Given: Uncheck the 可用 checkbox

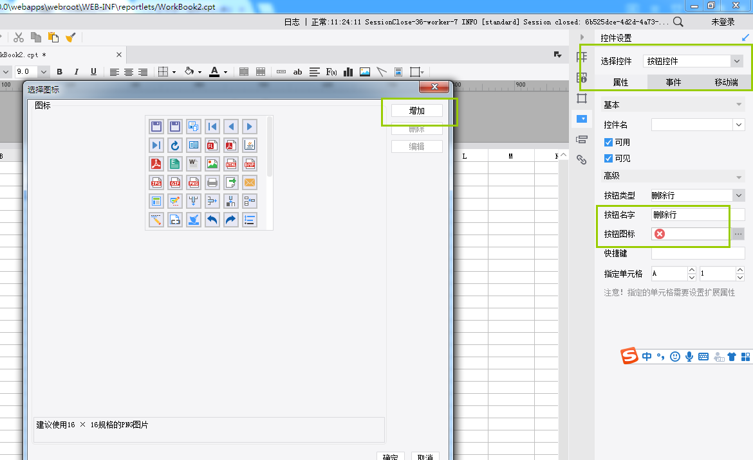Looking at the screenshot, I should coord(608,142).
